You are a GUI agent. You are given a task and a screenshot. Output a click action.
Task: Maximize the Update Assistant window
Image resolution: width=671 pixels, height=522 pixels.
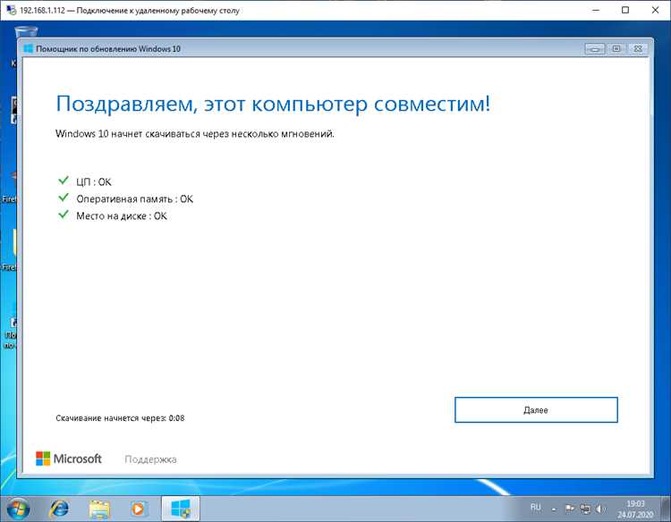616,48
